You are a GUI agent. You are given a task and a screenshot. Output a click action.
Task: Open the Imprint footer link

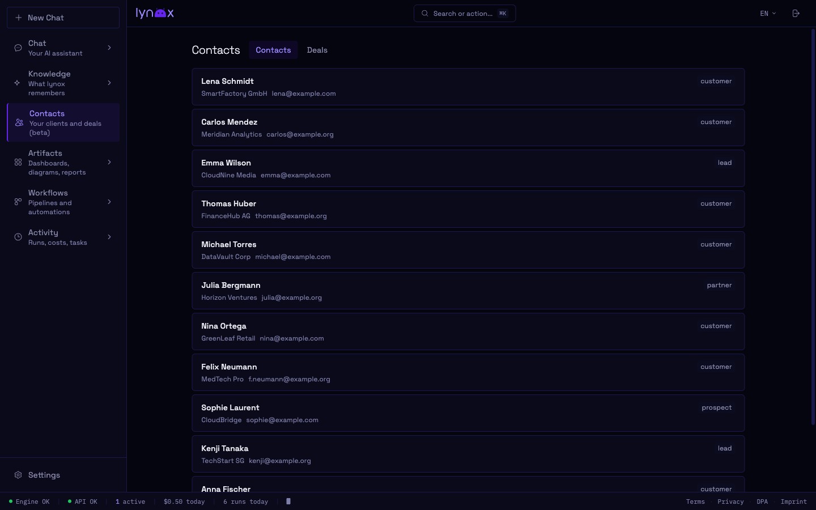coord(793,501)
